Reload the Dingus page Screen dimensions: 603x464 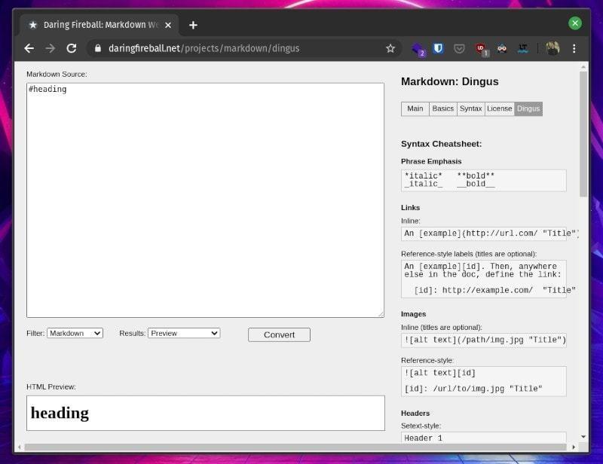coord(72,48)
